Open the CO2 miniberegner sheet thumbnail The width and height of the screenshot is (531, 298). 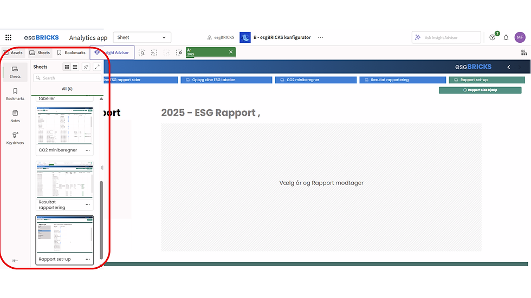(64, 125)
